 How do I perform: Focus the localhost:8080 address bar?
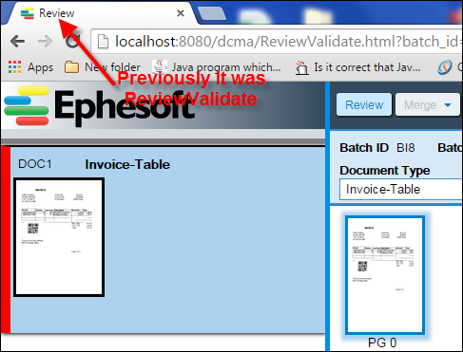click(278, 42)
